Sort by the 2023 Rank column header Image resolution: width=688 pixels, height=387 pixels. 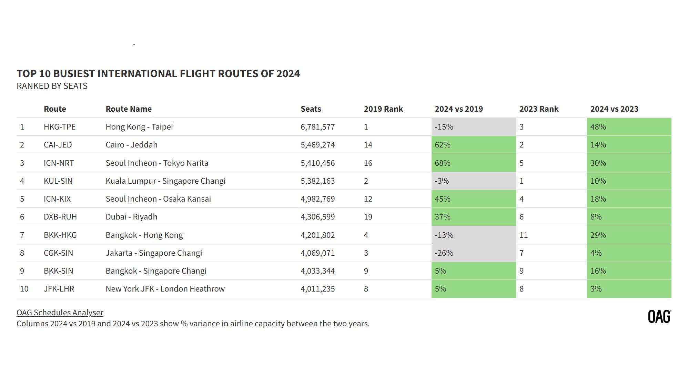click(538, 109)
